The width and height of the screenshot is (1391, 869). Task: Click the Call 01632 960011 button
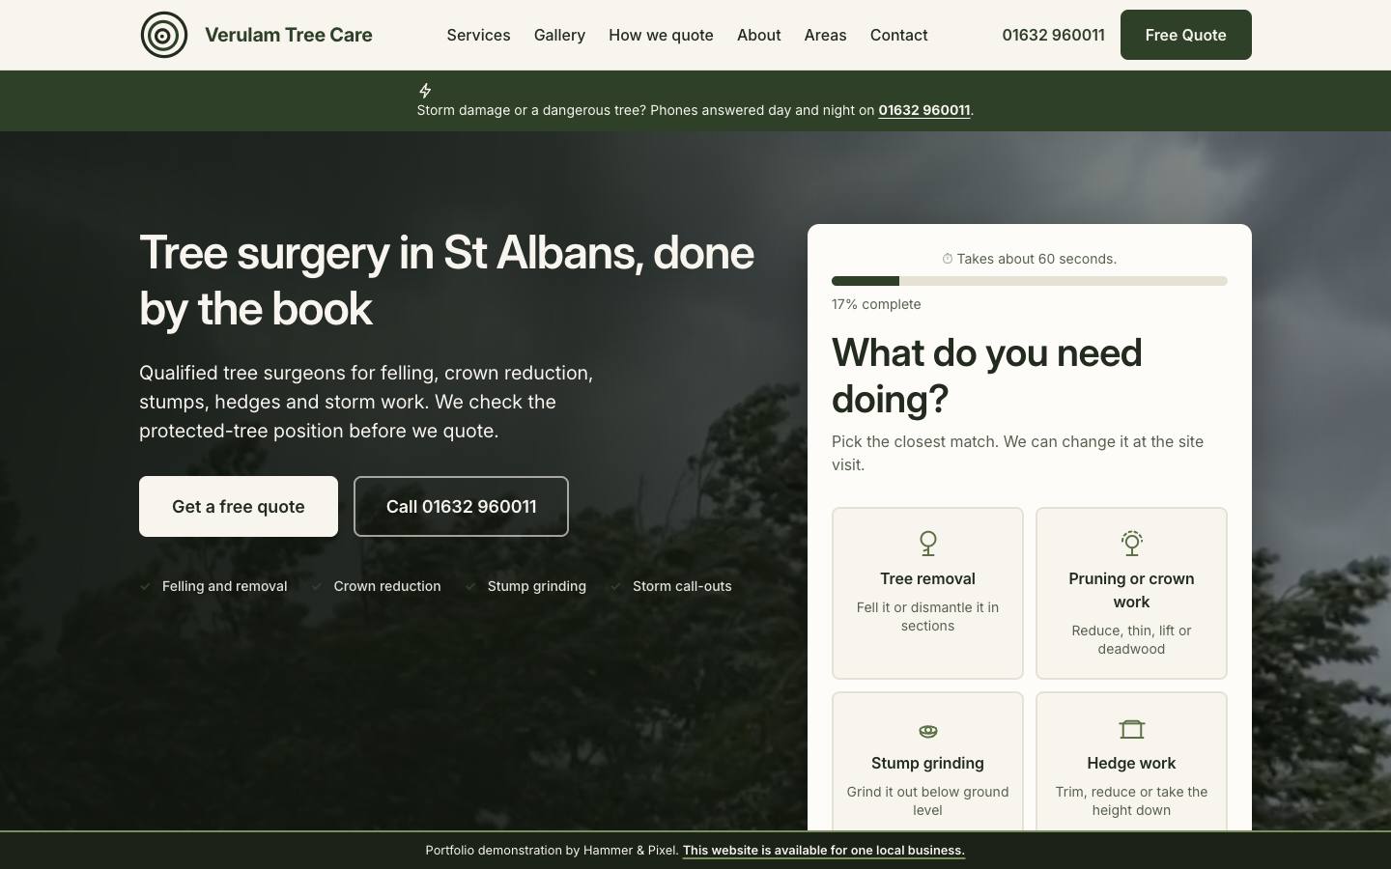(x=461, y=506)
